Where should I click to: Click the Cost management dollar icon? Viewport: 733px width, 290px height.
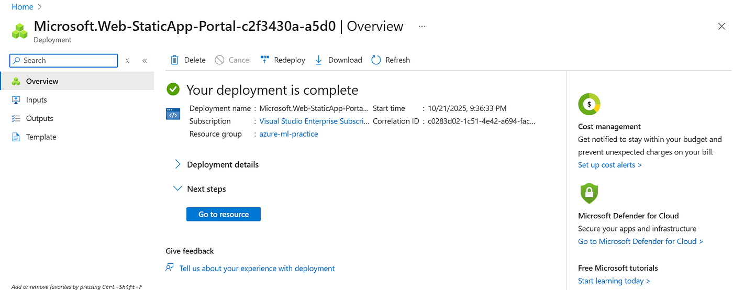589,104
